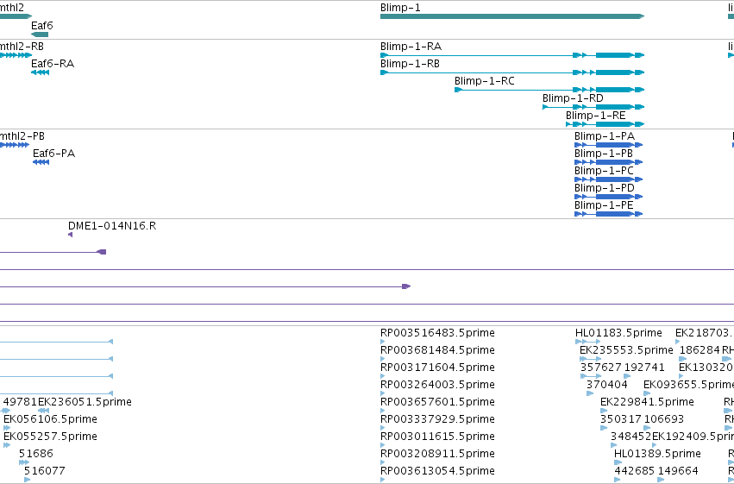The width and height of the screenshot is (734, 484).
Task: Click the Blimp-1-PD protein label
Action: pos(605,188)
